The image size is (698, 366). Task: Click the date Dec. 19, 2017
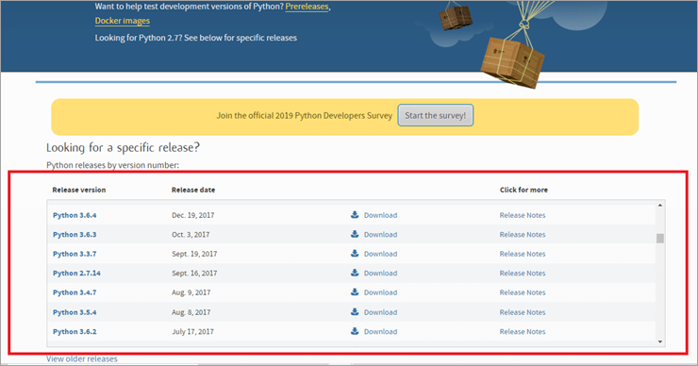[x=192, y=215]
